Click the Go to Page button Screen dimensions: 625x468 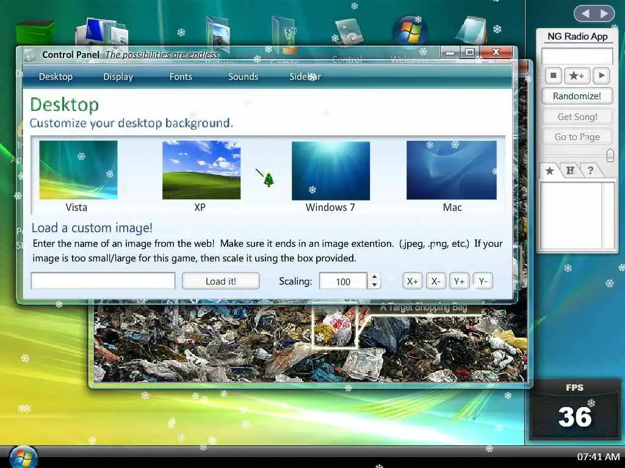point(577,137)
